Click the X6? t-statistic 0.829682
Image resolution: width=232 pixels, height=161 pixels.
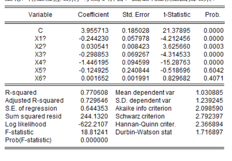[x=176, y=78]
